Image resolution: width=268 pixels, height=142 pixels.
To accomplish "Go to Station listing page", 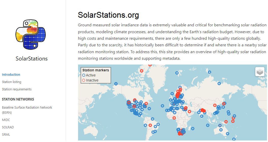I will pyautogui.click(x=11, y=82).
